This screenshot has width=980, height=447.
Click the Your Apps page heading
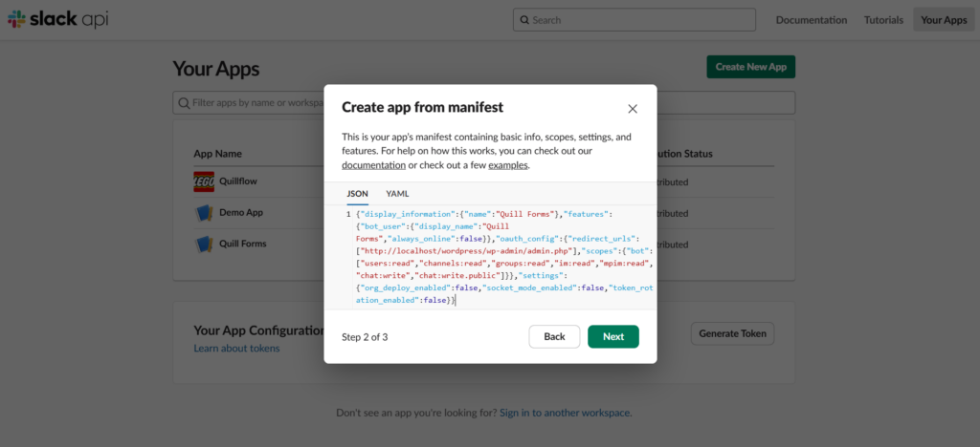tap(216, 69)
